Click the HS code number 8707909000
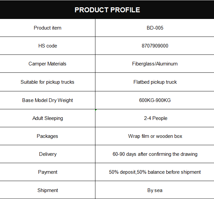This screenshot has width=214, height=199. point(155,46)
